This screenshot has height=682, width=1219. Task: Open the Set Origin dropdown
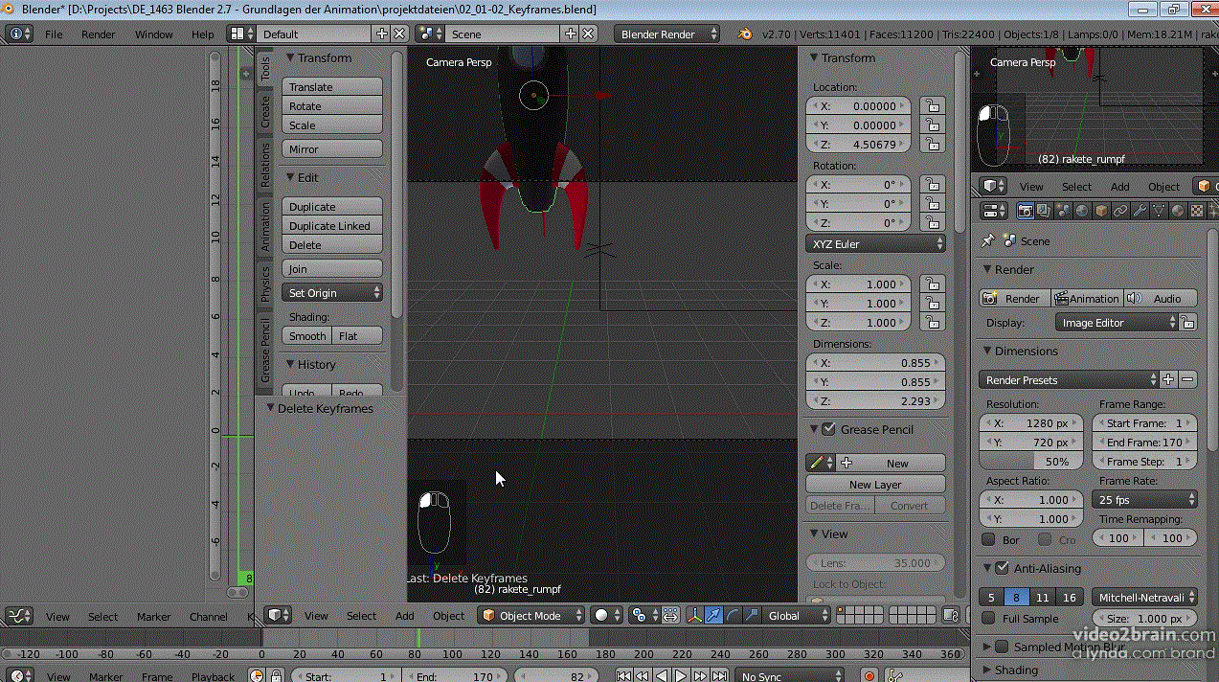pos(332,292)
